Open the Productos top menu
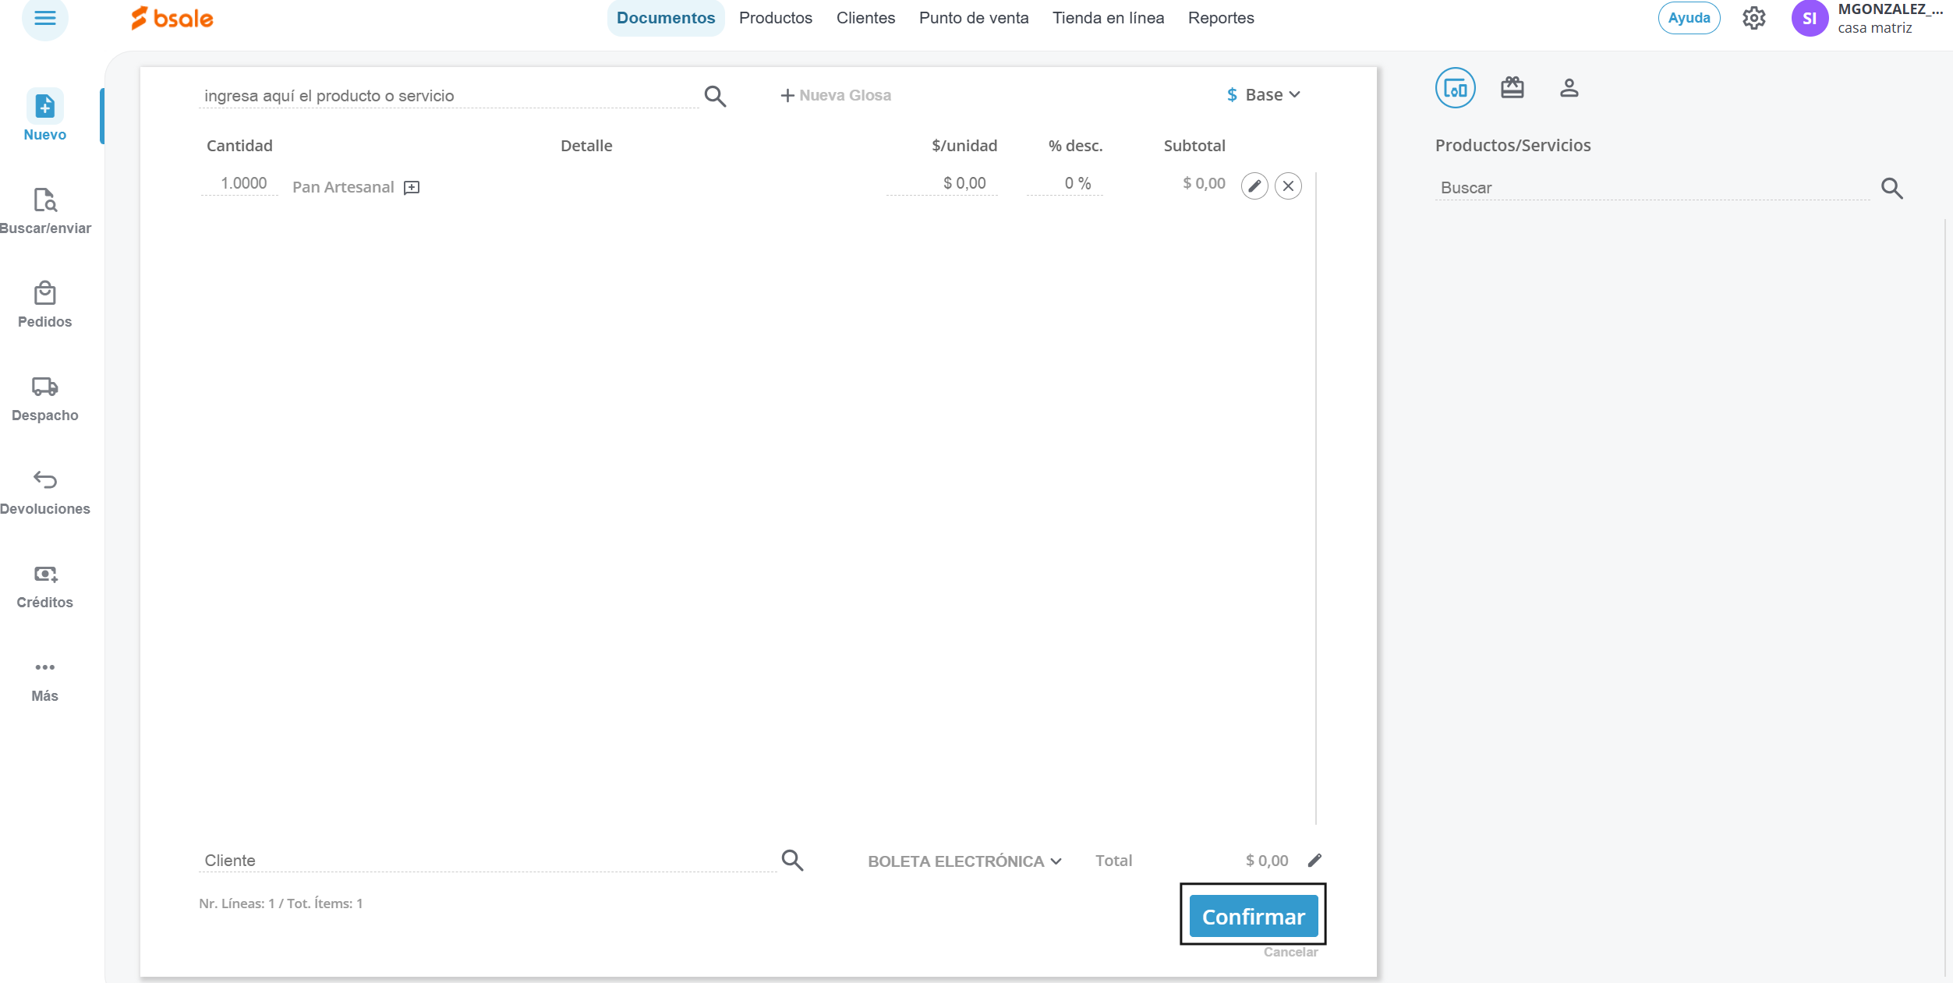The width and height of the screenshot is (1953, 983). pos(775,18)
